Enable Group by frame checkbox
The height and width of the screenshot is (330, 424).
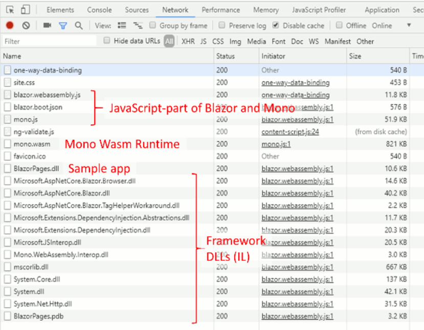152,25
